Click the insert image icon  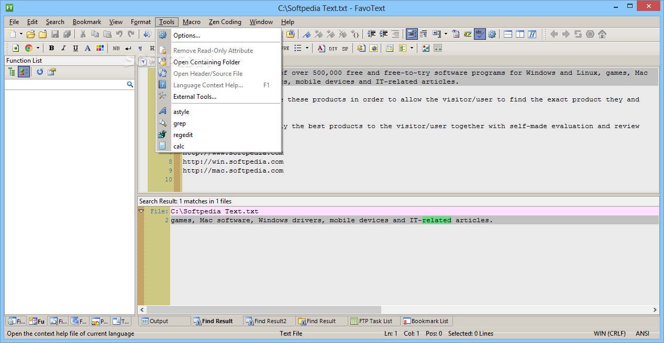(x=426, y=48)
